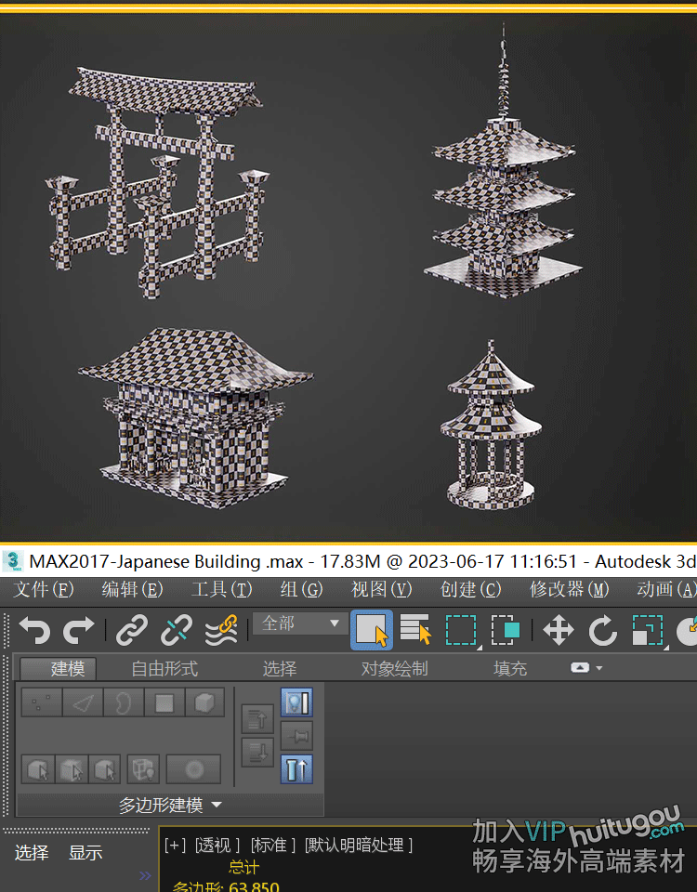Toggle the Show End Result lightbulb button
The height and width of the screenshot is (892, 697).
(296, 702)
